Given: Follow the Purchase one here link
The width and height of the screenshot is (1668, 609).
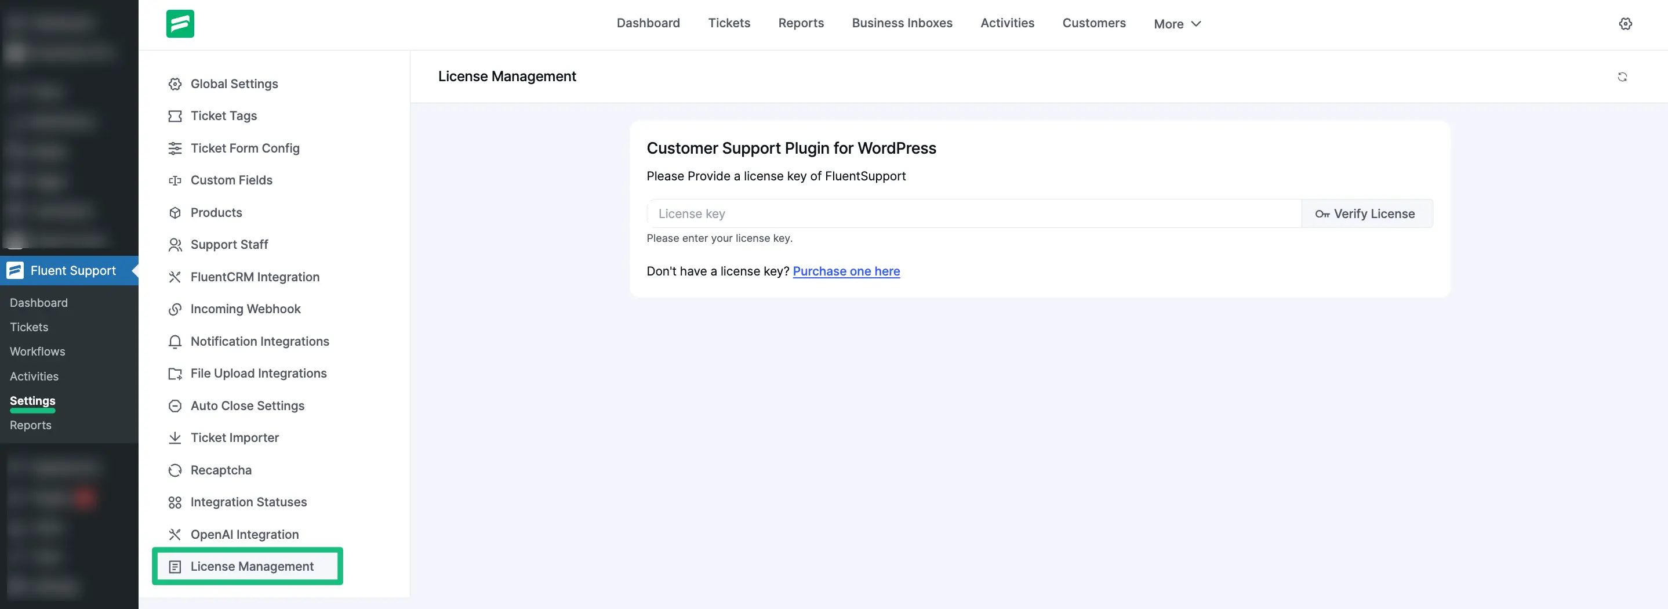Looking at the screenshot, I should (x=846, y=271).
